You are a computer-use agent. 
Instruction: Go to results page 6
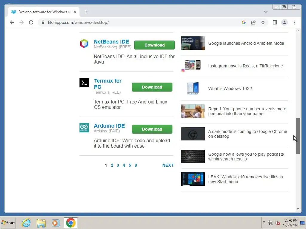136,165
